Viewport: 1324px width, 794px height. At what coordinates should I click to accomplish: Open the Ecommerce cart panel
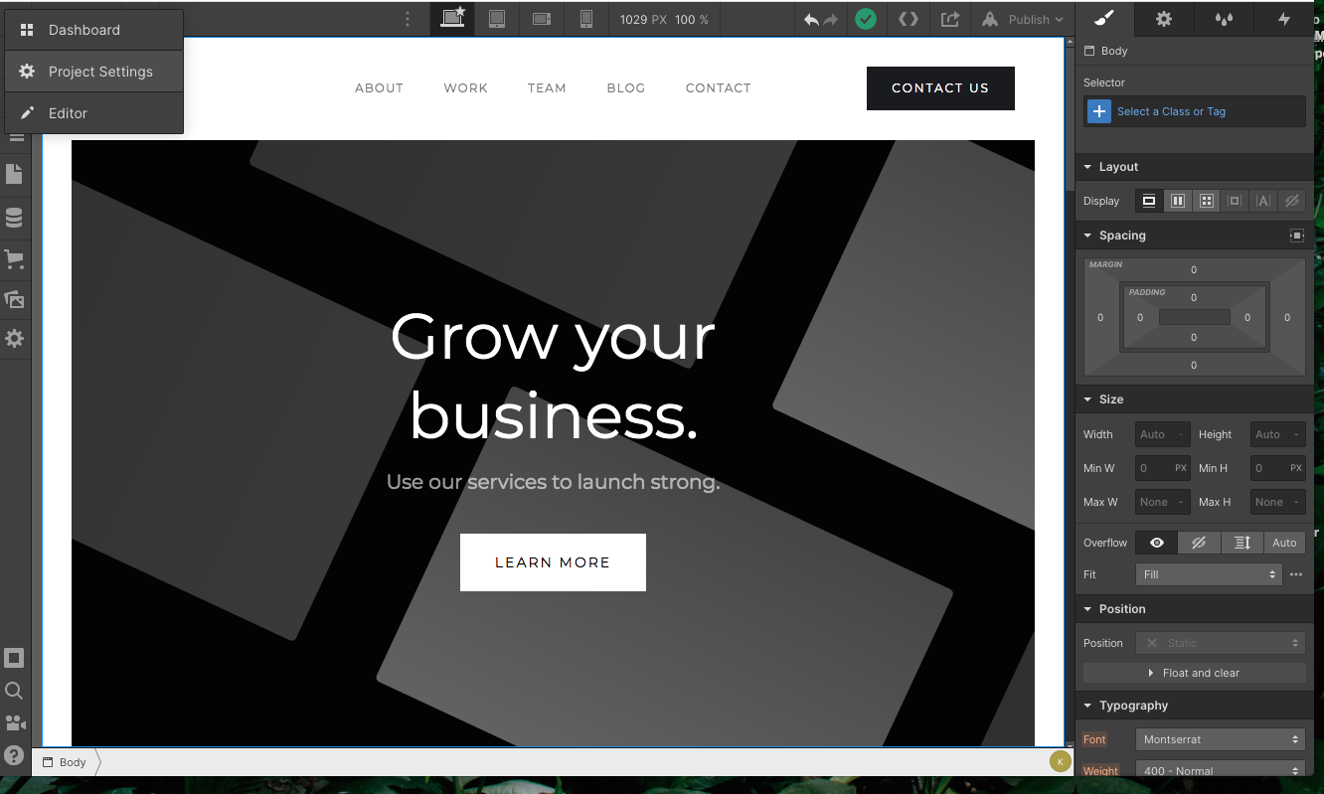(x=15, y=259)
